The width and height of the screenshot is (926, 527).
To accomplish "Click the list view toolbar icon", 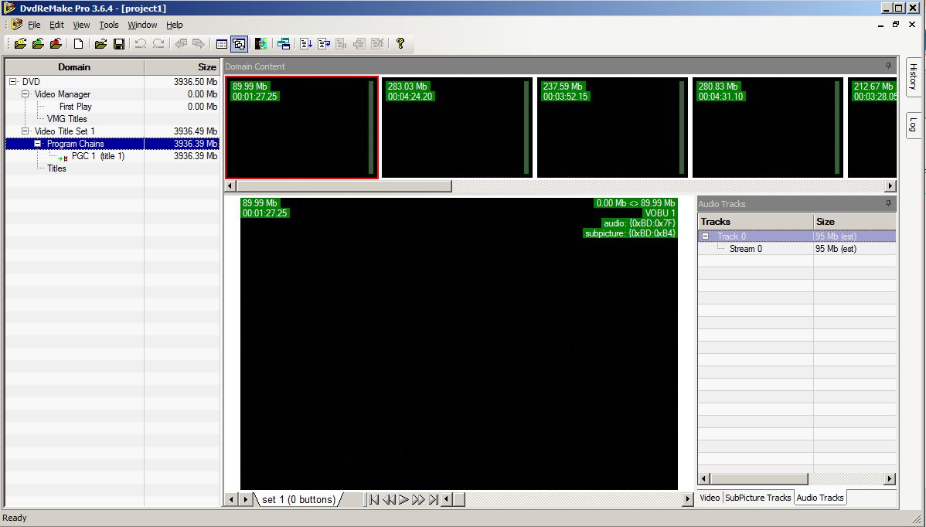I will coord(222,44).
